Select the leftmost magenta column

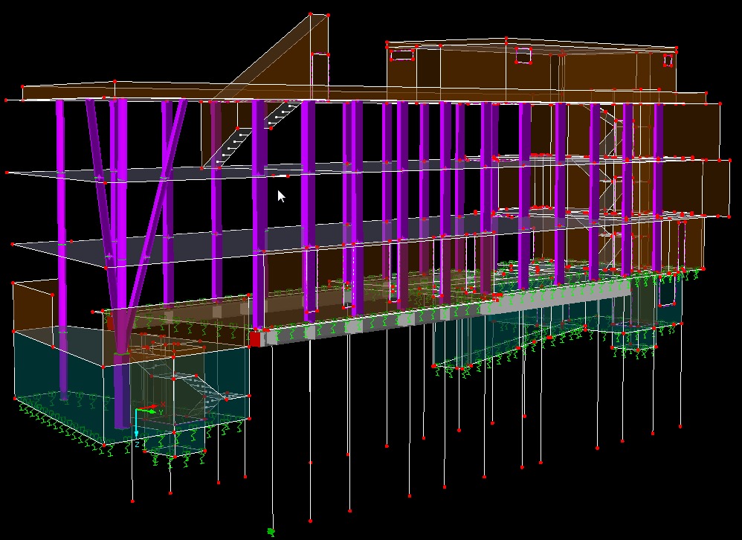(x=60, y=223)
